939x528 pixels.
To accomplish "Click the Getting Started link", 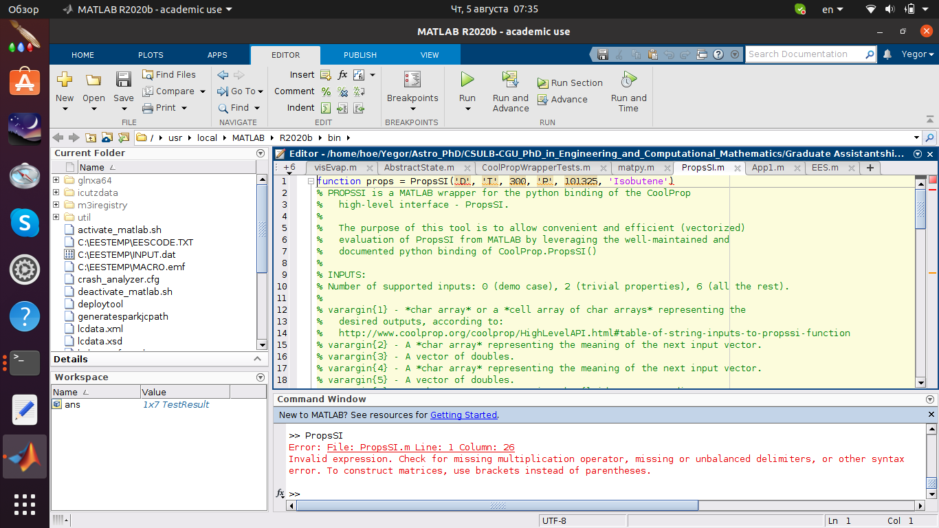I will [463, 415].
